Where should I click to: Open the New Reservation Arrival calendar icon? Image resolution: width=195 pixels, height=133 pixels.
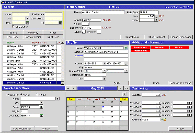(41, 107)
